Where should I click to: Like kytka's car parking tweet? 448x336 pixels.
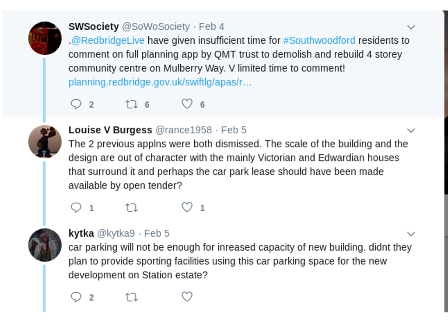point(187,297)
